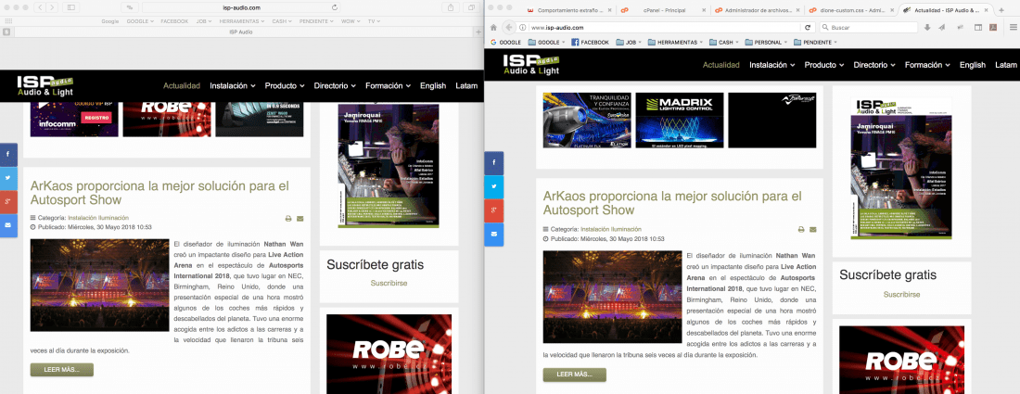Image resolution: width=1020 pixels, height=394 pixels.
Task: Click Safari address bar isp-audio.com
Action: pyautogui.click(x=240, y=7)
